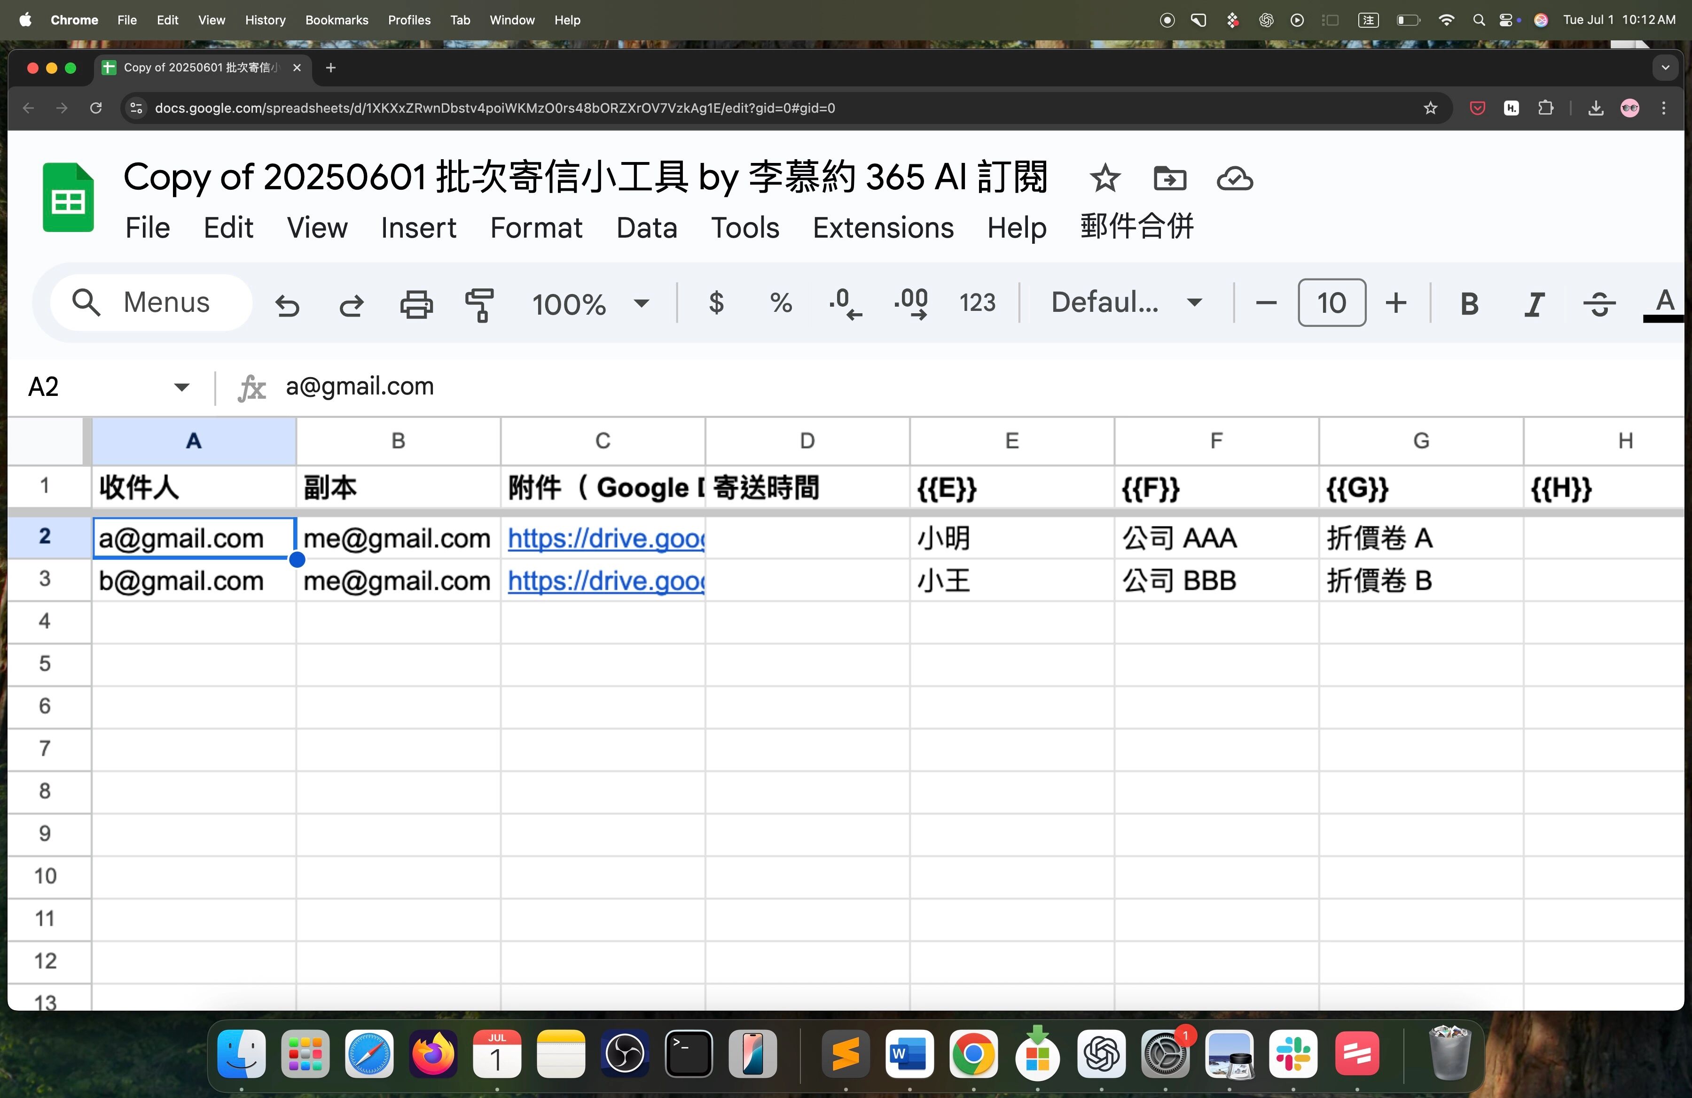The width and height of the screenshot is (1692, 1098).
Task: Click the decrease decimal places icon
Action: point(845,304)
